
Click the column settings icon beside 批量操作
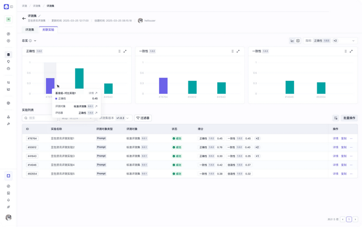pyautogui.click(x=335, y=118)
